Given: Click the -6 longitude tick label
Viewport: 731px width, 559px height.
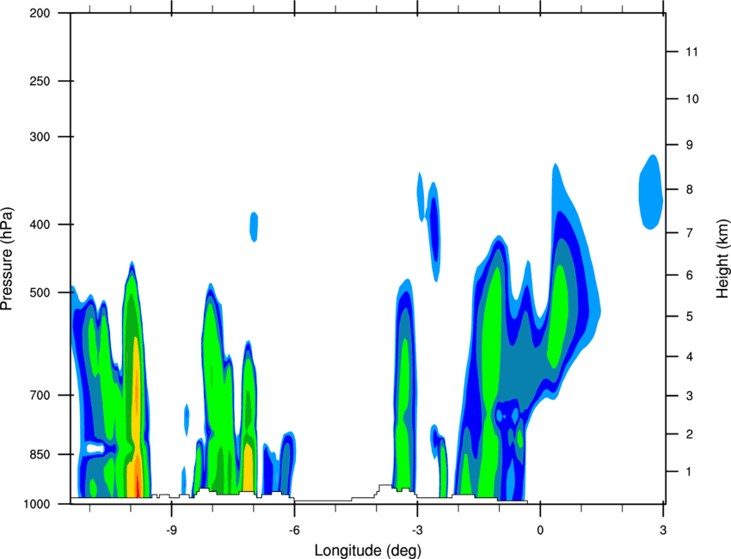Looking at the screenshot, I should [294, 531].
